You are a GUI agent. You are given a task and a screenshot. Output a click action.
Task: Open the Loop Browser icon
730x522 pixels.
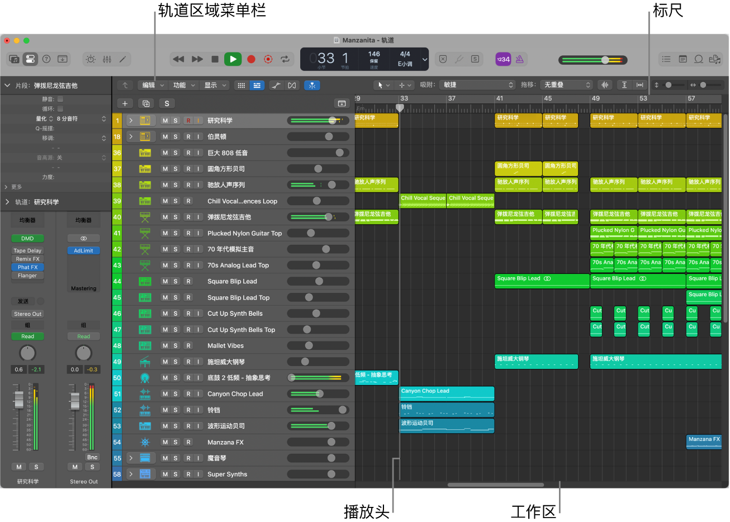tap(699, 59)
